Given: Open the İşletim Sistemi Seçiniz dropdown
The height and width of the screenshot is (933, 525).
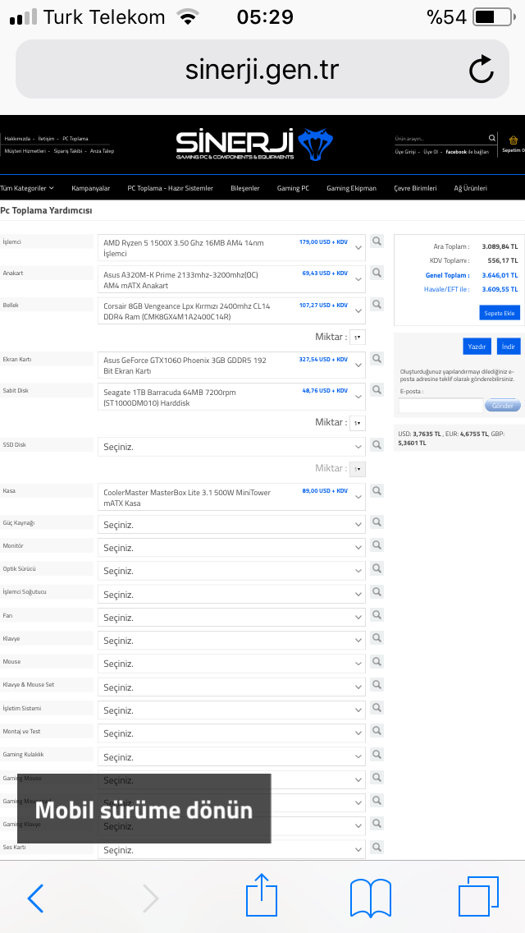Looking at the screenshot, I should pyautogui.click(x=231, y=710).
